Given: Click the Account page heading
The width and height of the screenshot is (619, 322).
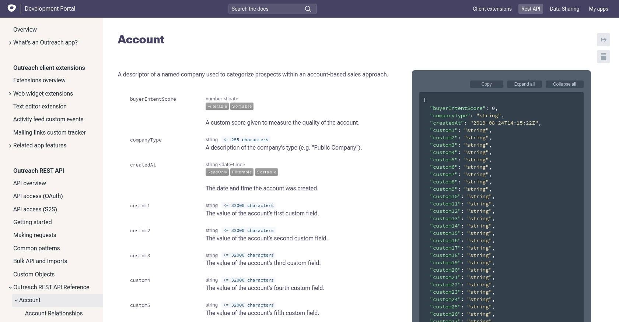Looking at the screenshot, I should click(x=141, y=39).
